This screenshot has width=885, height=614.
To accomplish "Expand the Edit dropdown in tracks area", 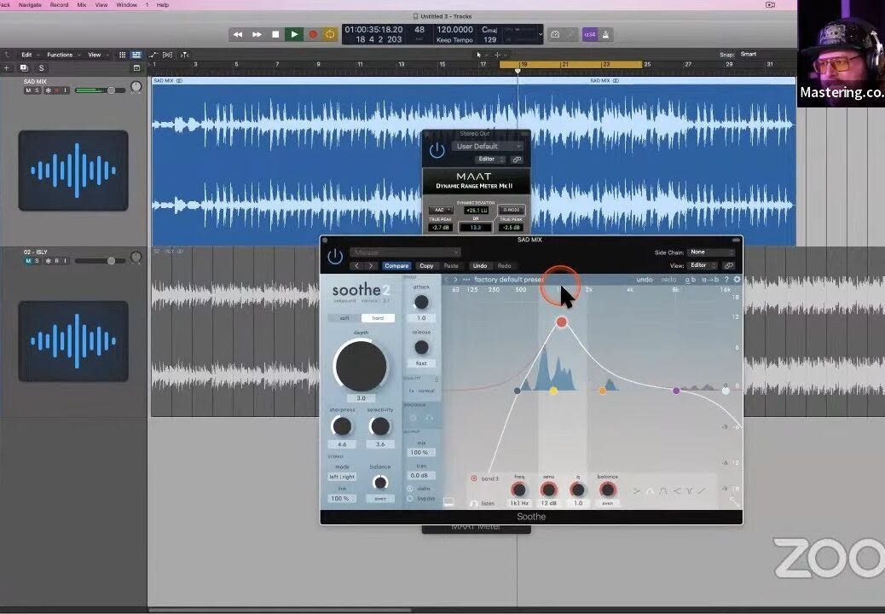I will [x=29, y=55].
